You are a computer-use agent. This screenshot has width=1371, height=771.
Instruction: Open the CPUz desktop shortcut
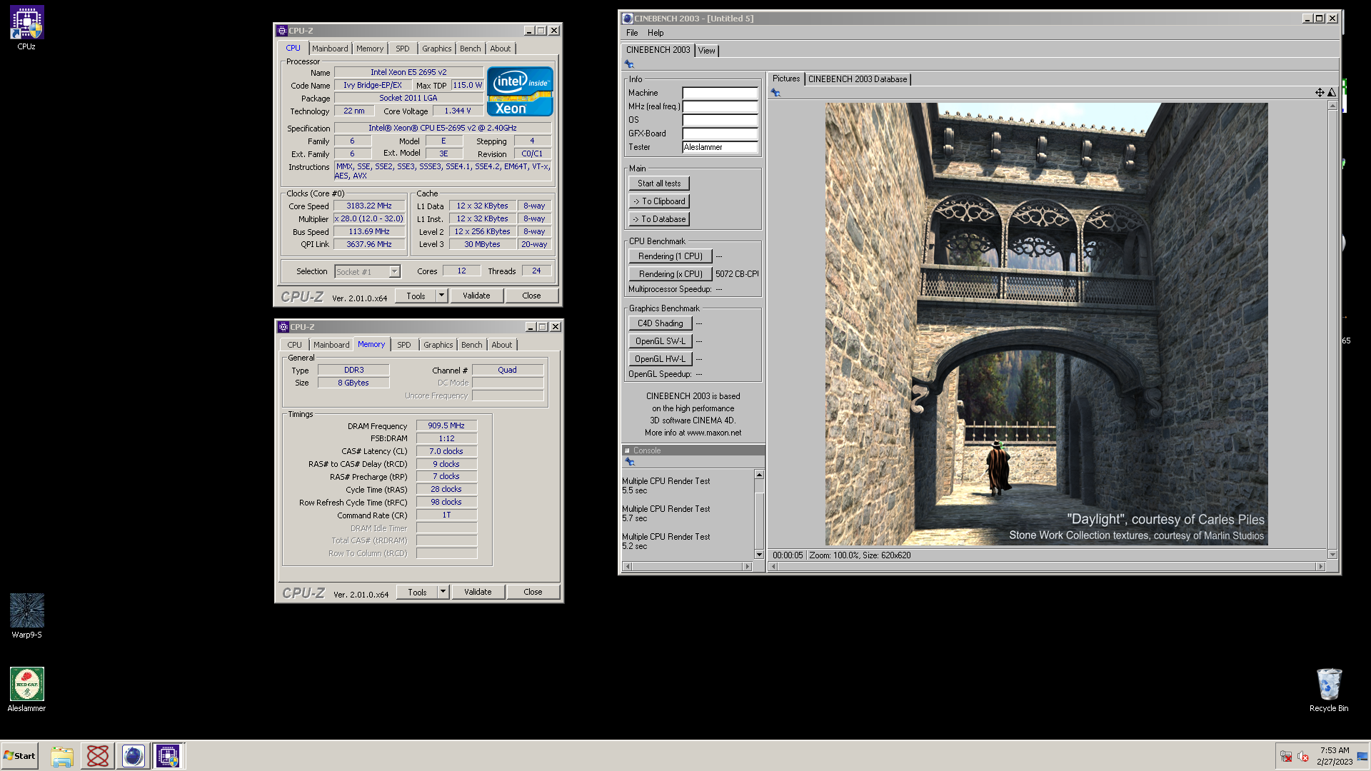coord(26,29)
